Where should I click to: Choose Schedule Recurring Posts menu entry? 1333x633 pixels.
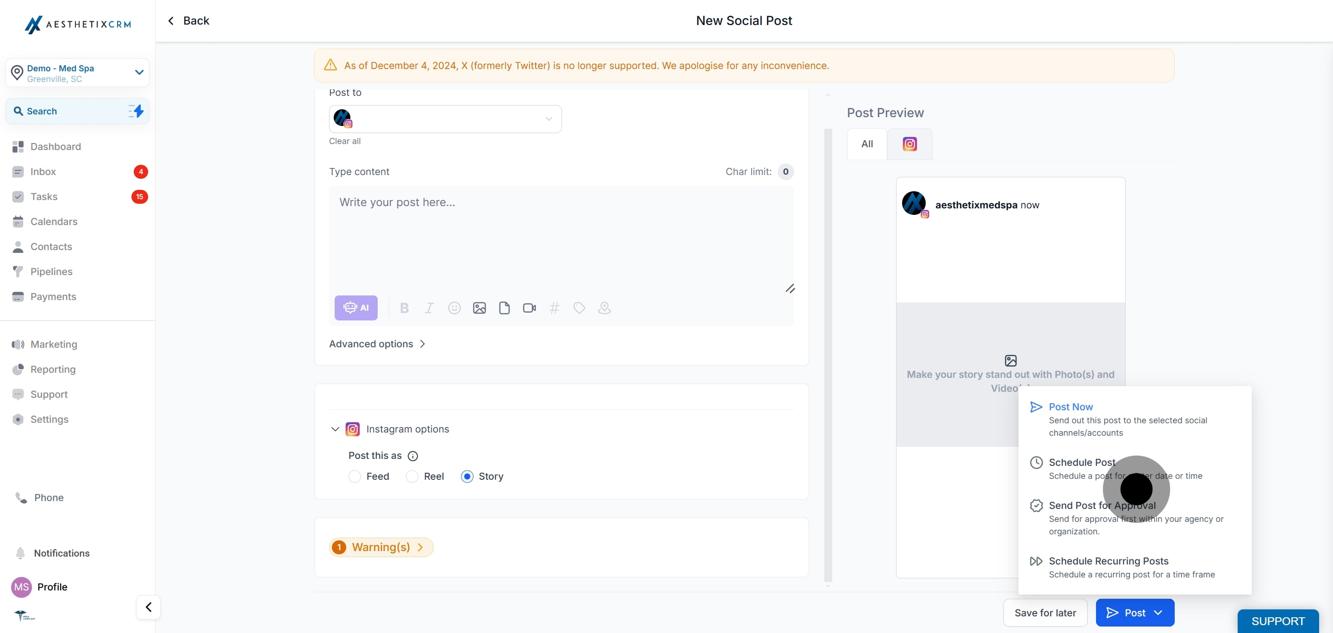[1108, 561]
